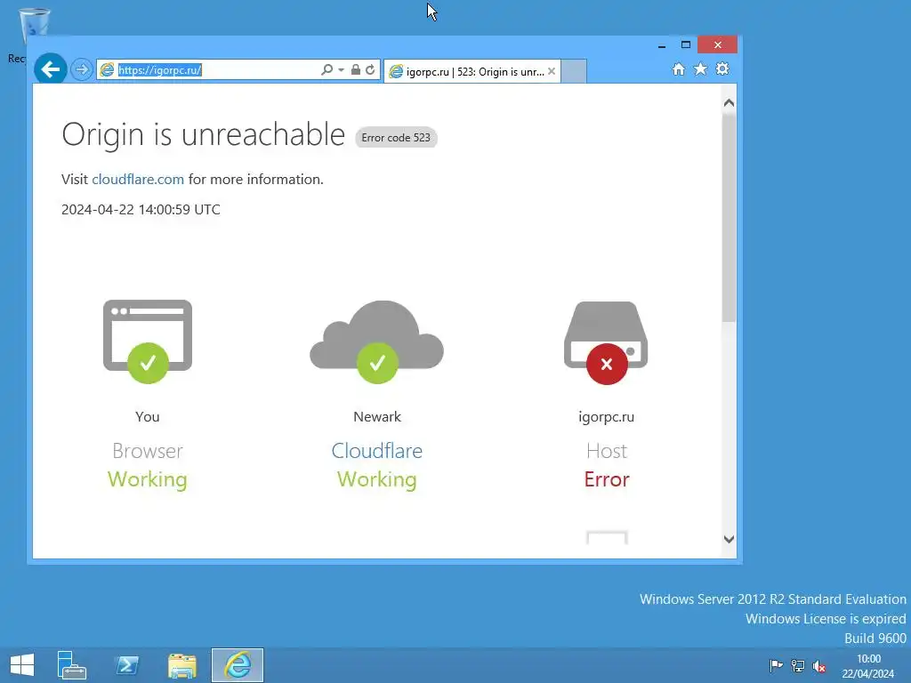Screen dimensions: 911x683
Task: Click the Cloudflare status link
Action: coord(376,451)
